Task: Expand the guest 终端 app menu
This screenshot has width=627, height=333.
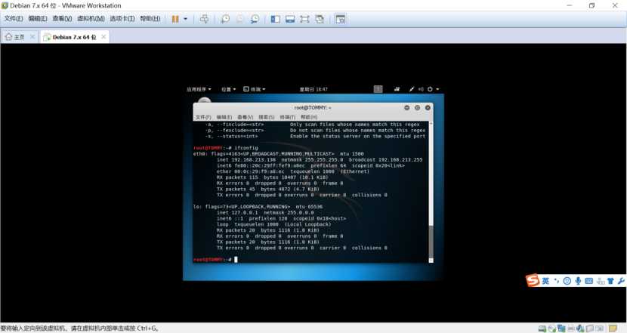Action: coord(255,89)
